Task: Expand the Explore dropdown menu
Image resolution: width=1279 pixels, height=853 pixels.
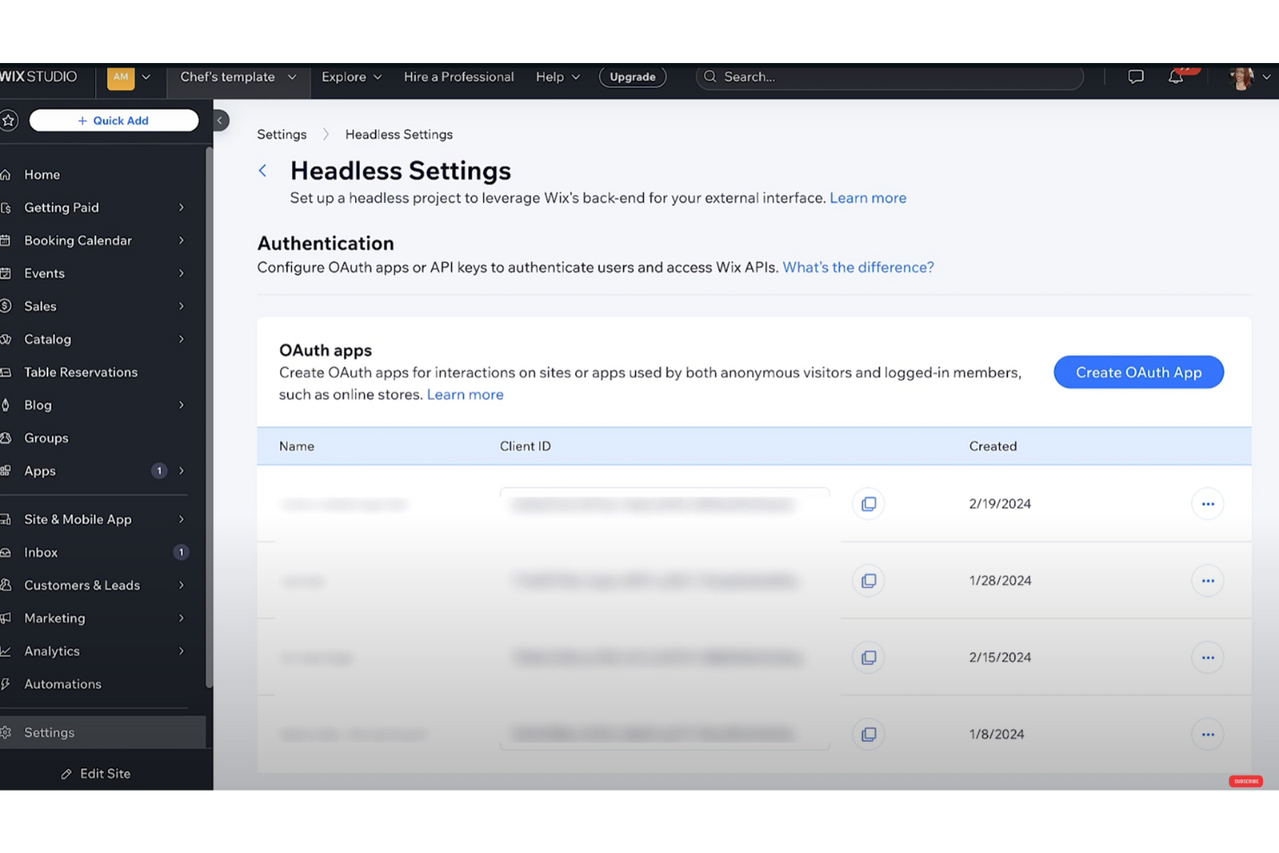Action: tap(351, 77)
